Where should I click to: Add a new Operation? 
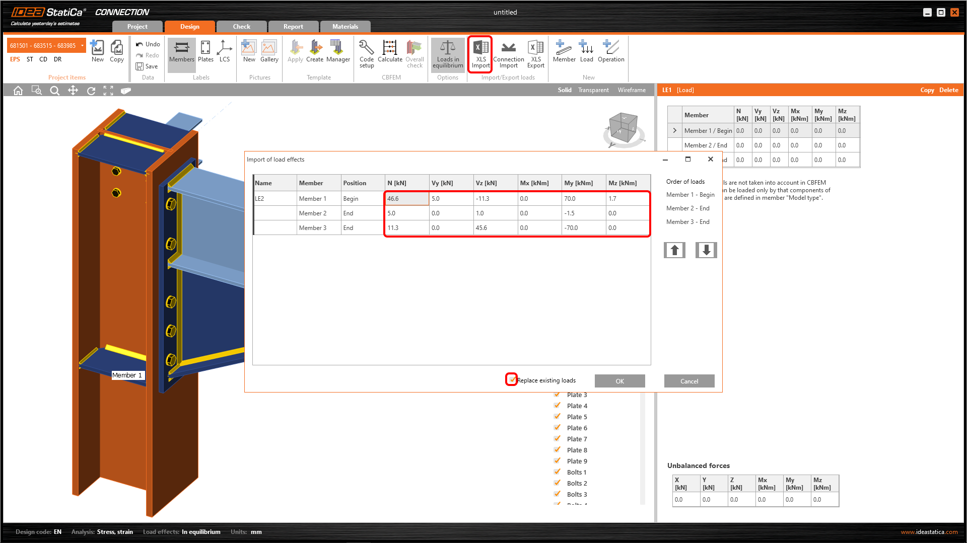(610, 52)
